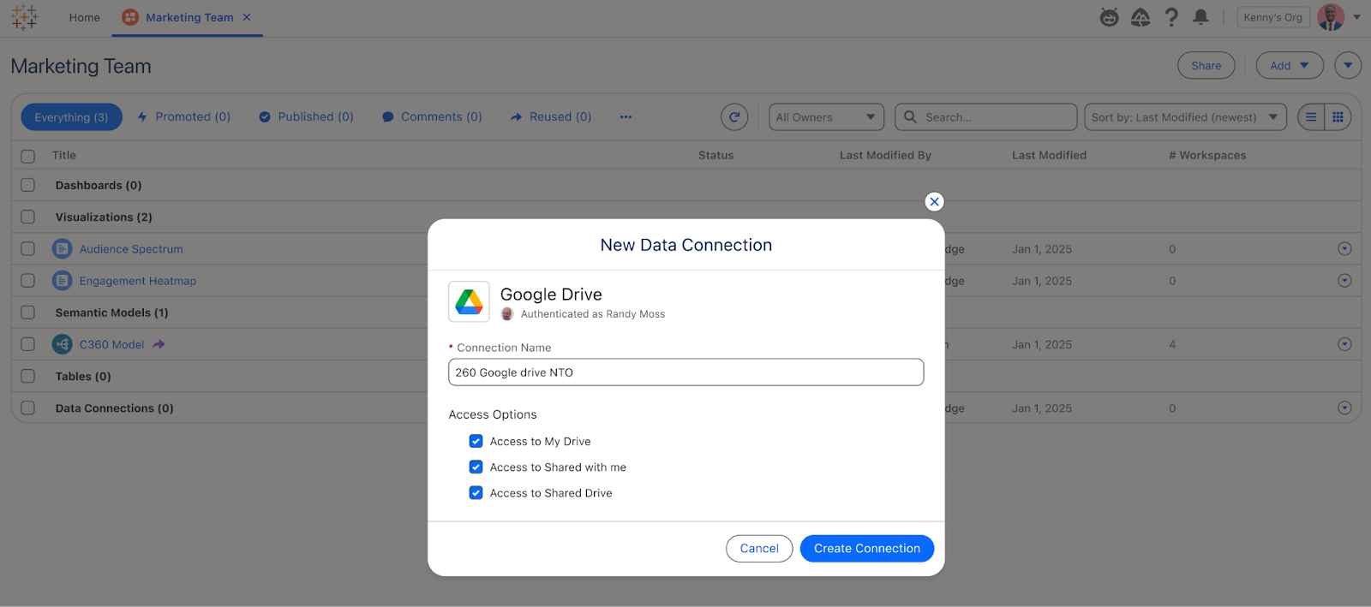The image size is (1371, 607).
Task: Open the help question mark icon
Action: click(1170, 17)
